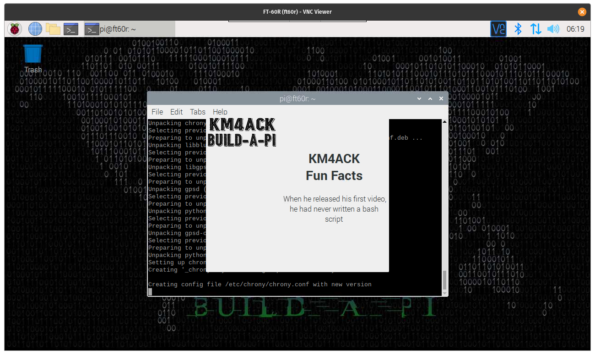Open the Bluetooth tray menu
This screenshot has width=595, height=355.
pos(518,29)
